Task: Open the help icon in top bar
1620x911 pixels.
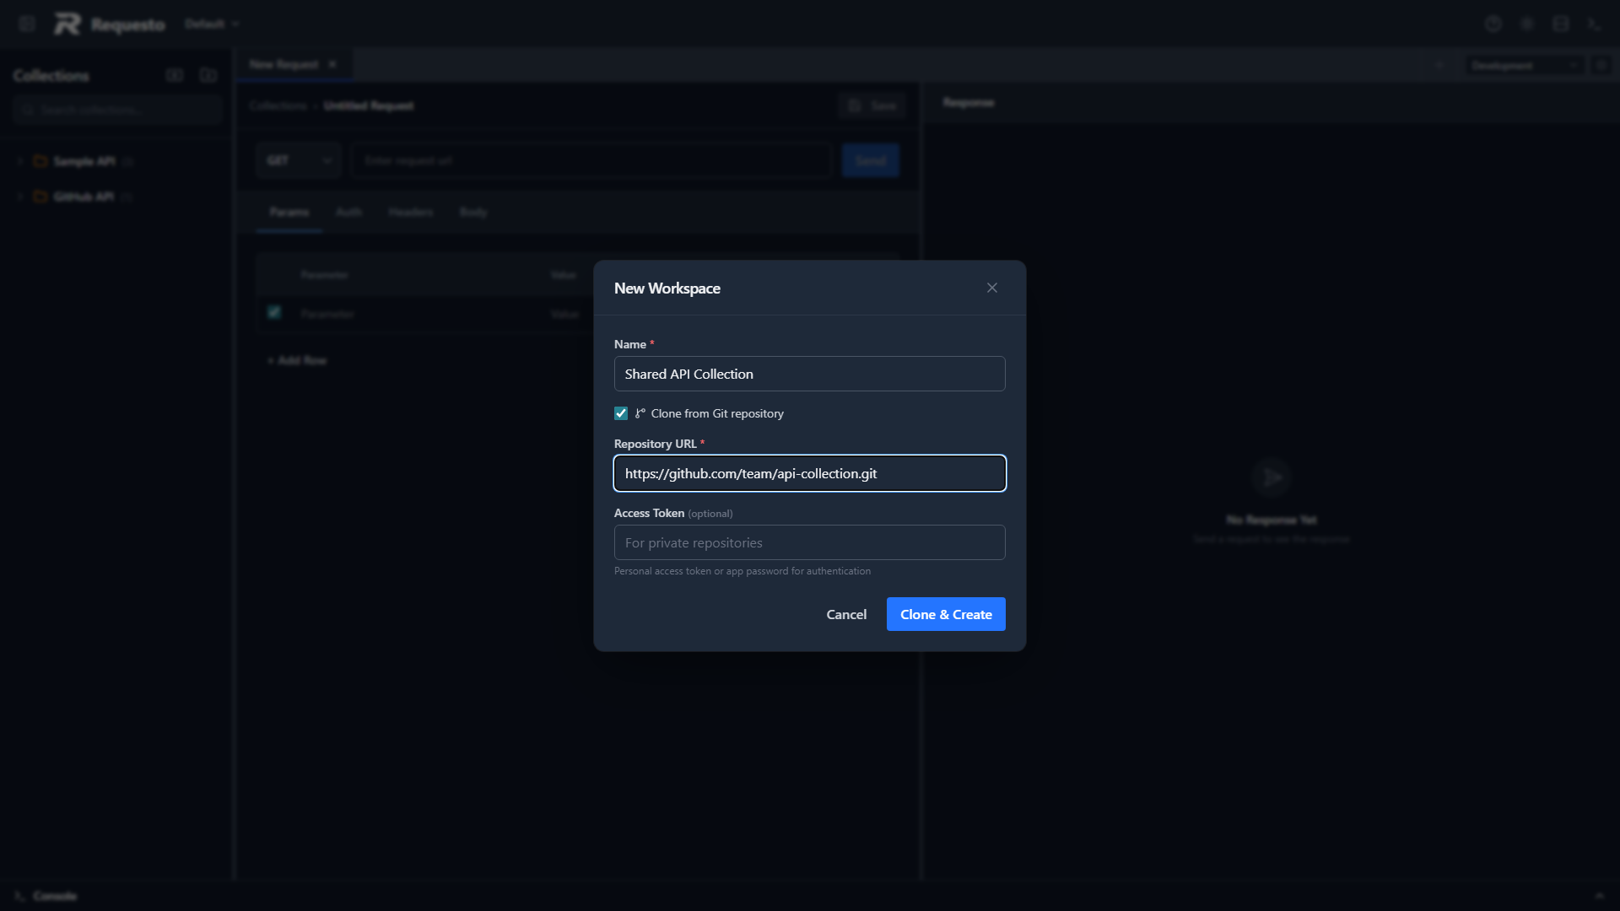Action: pyautogui.click(x=1493, y=24)
